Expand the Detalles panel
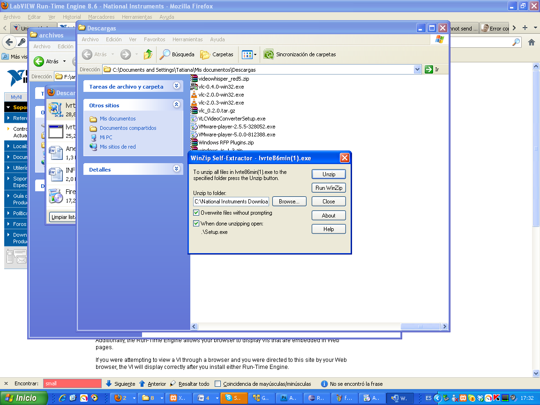Viewport: 540px width, 405px height. point(177,168)
